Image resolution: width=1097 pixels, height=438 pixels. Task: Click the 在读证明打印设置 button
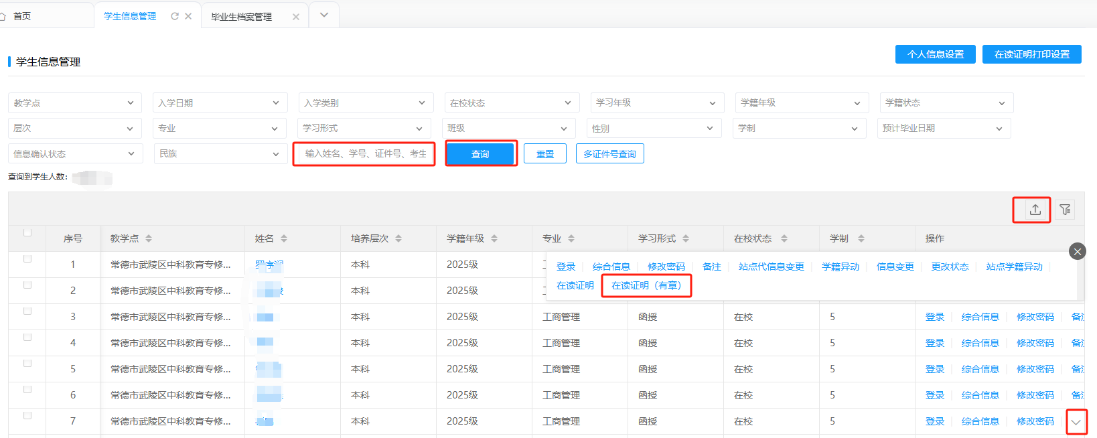pos(1031,54)
